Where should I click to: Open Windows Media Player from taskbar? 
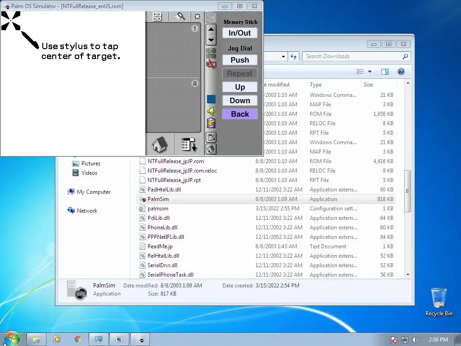57,340
